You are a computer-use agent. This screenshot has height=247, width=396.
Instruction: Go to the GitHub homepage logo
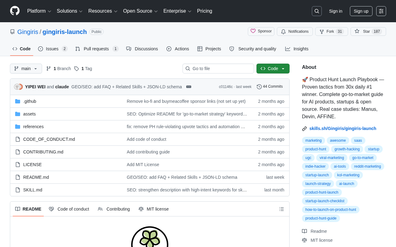coord(15,11)
